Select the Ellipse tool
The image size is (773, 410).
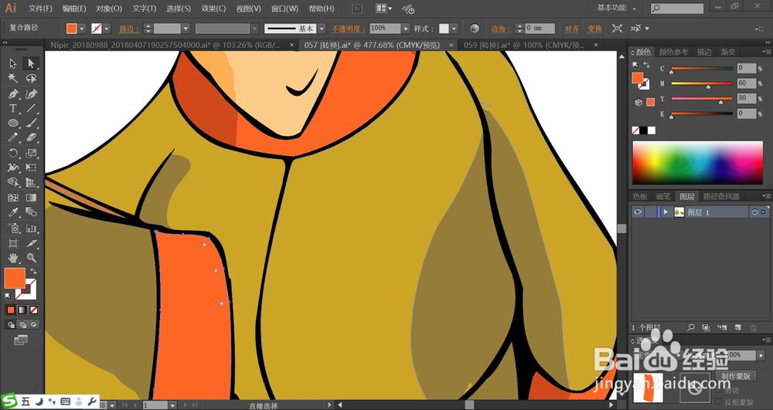13,123
